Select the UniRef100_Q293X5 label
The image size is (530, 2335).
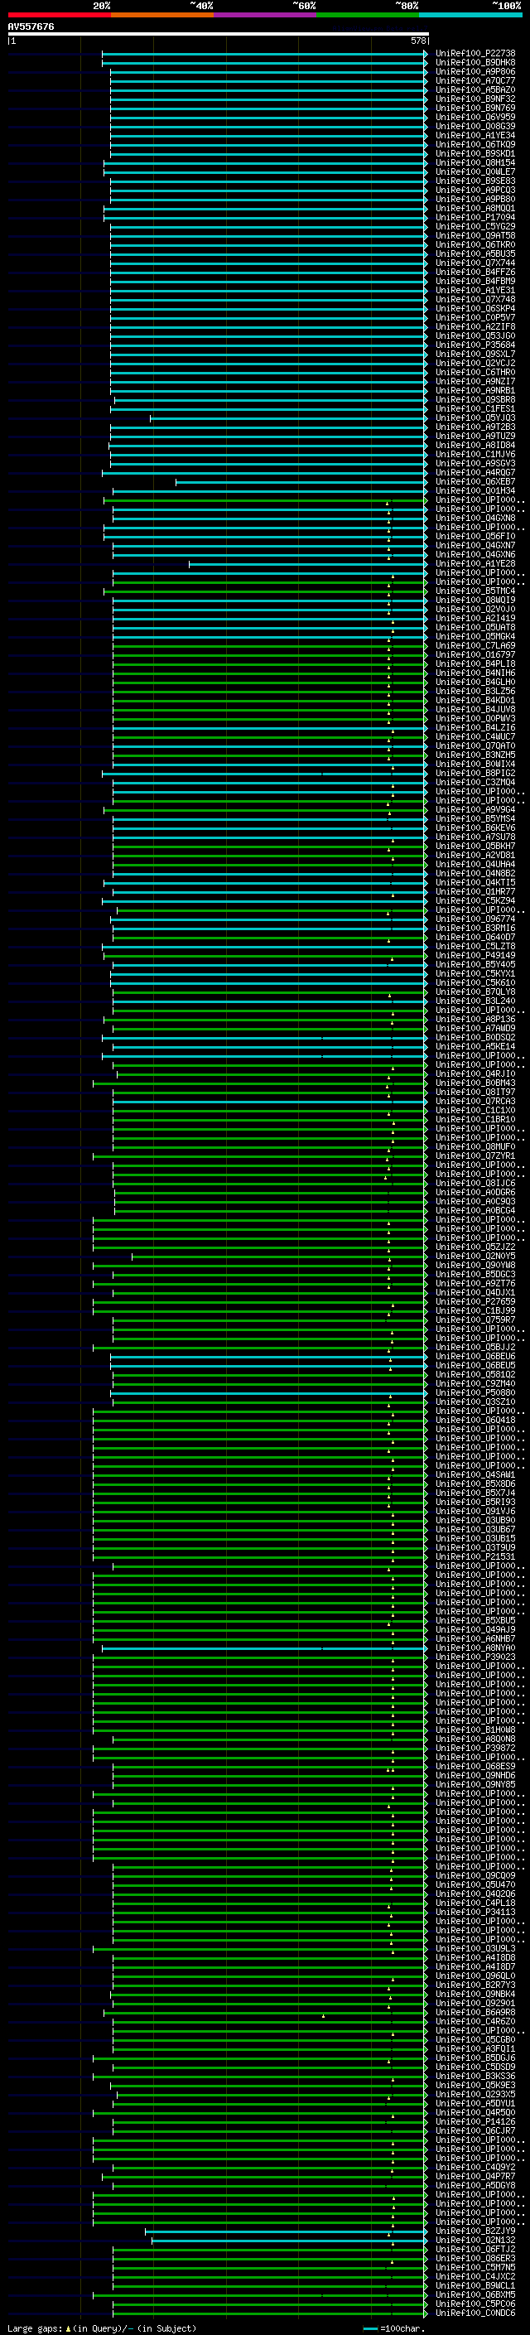pos(475,2094)
